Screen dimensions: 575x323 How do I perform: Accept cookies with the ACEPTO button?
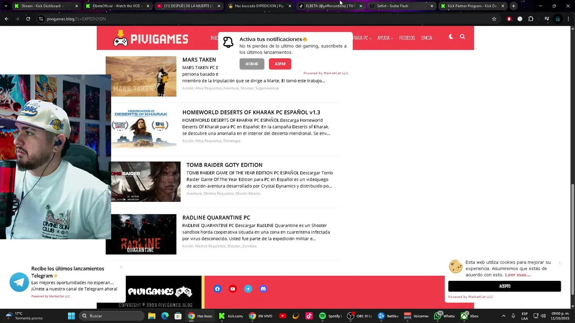pyautogui.click(x=504, y=286)
